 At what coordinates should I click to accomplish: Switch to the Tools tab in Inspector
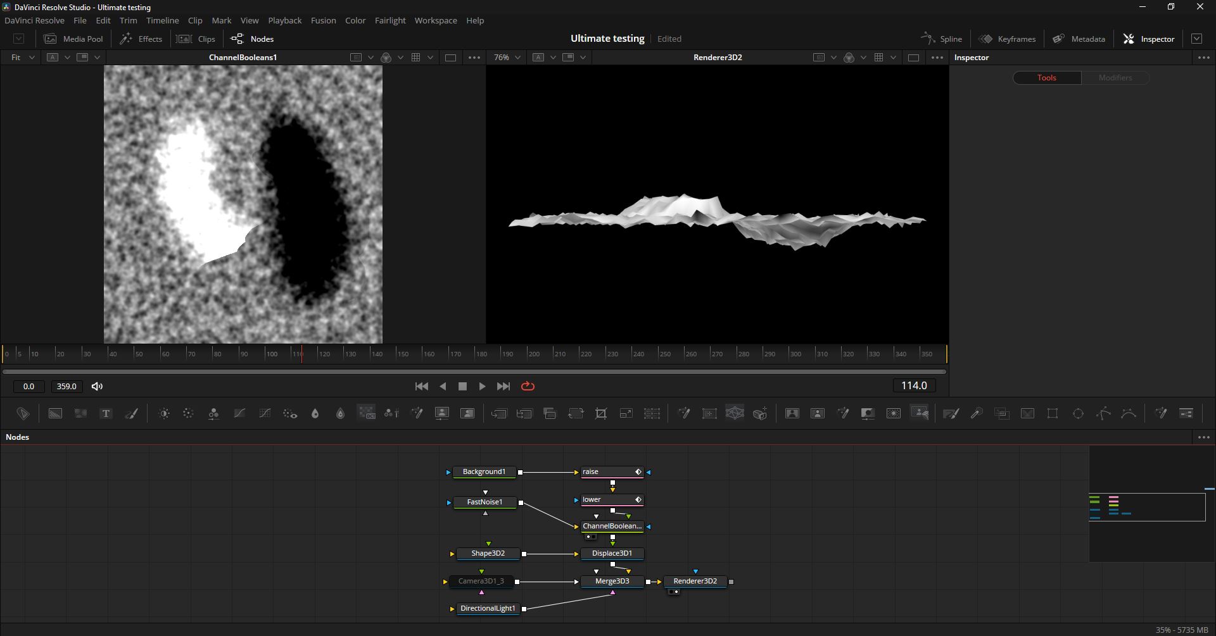click(x=1046, y=77)
